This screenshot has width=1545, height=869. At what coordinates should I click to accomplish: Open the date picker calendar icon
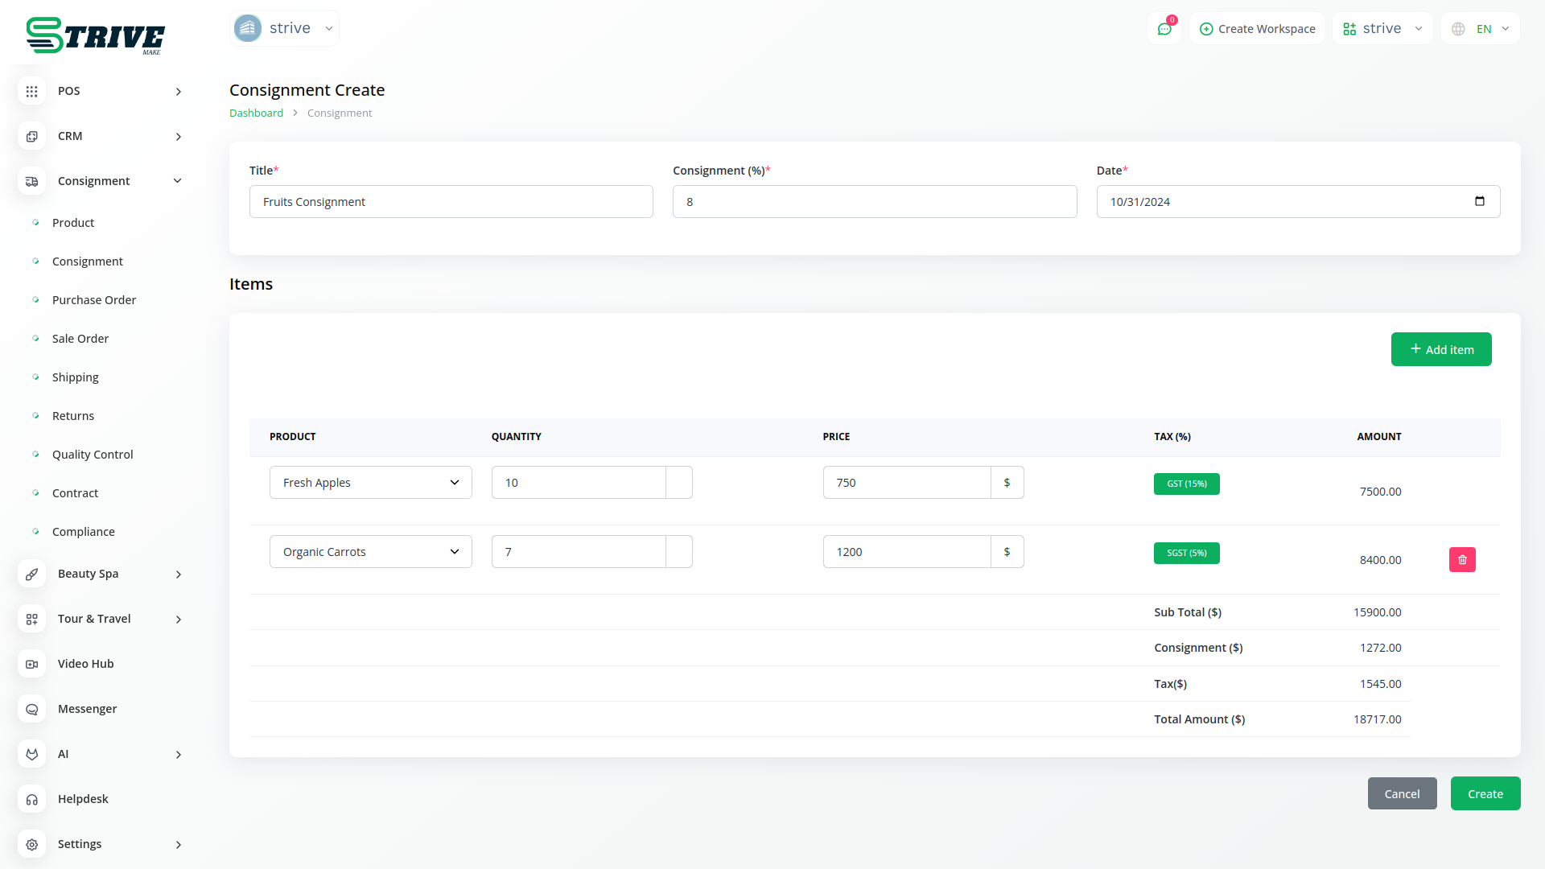pyautogui.click(x=1479, y=201)
